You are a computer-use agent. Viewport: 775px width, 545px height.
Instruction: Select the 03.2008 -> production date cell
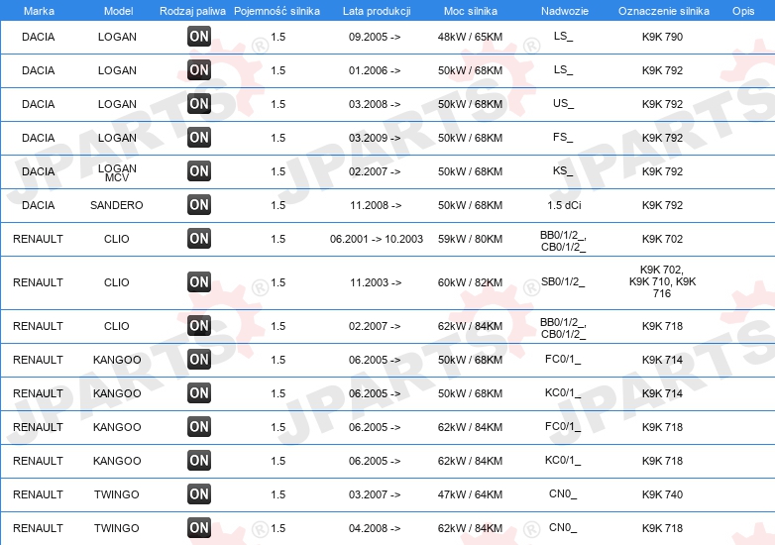[375, 104]
